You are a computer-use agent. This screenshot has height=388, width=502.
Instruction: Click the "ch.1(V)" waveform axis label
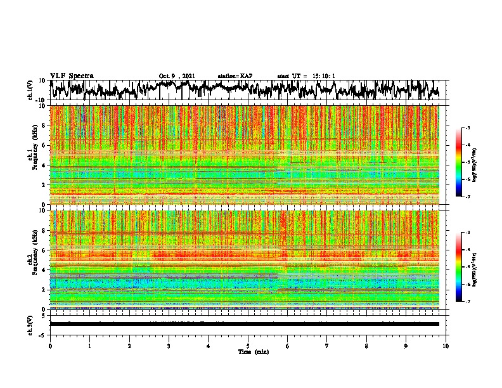coord(30,90)
